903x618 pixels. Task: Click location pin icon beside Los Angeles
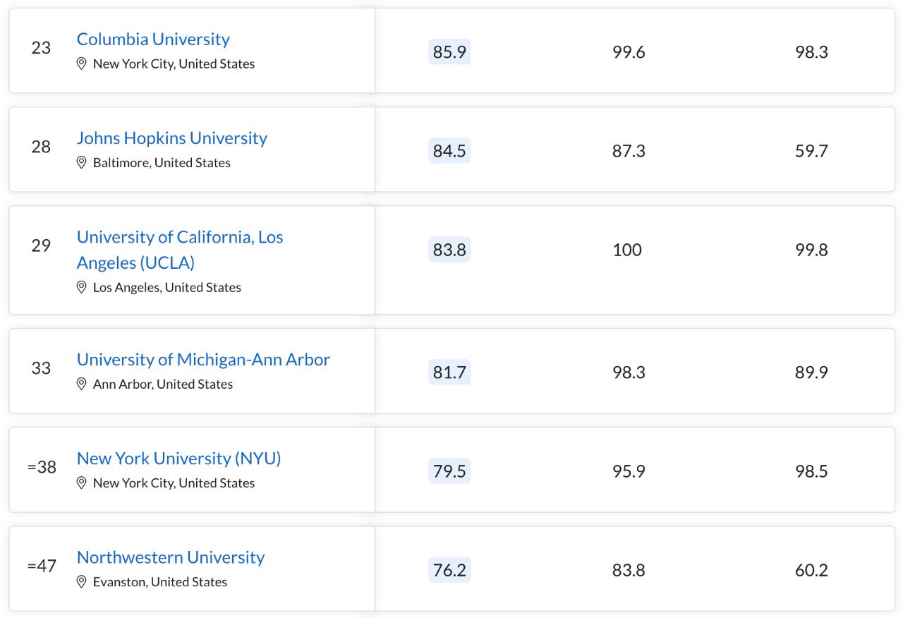pos(82,288)
